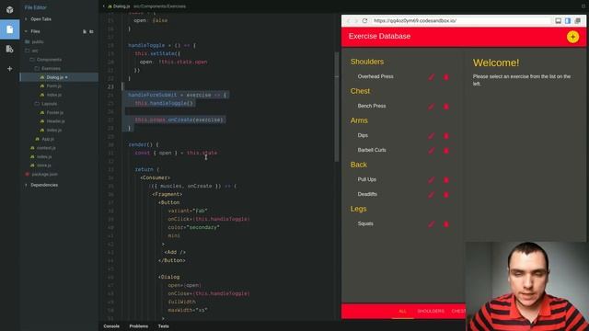Open context.js in the file tree
Image resolution: width=589 pixels, height=331 pixels.
(46, 148)
